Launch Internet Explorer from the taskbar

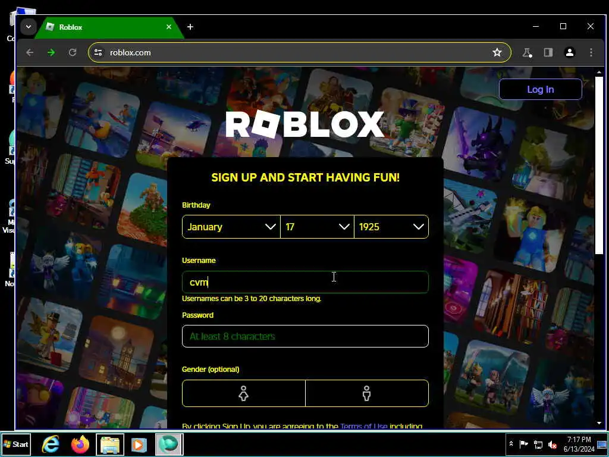click(x=51, y=444)
